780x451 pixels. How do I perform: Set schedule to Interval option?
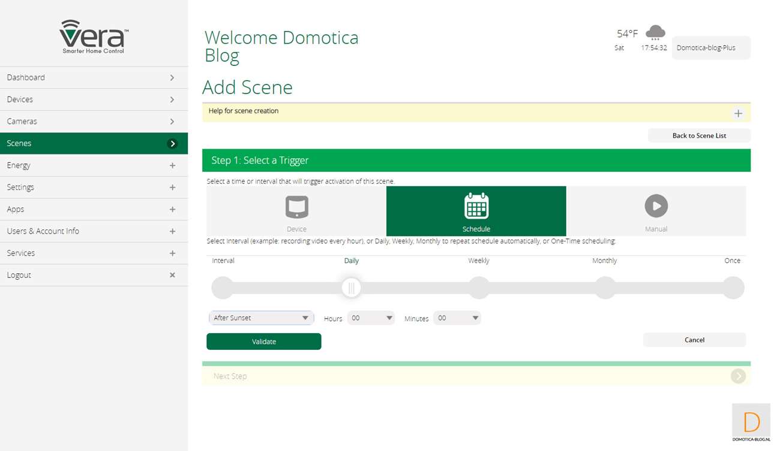coord(223,287)
